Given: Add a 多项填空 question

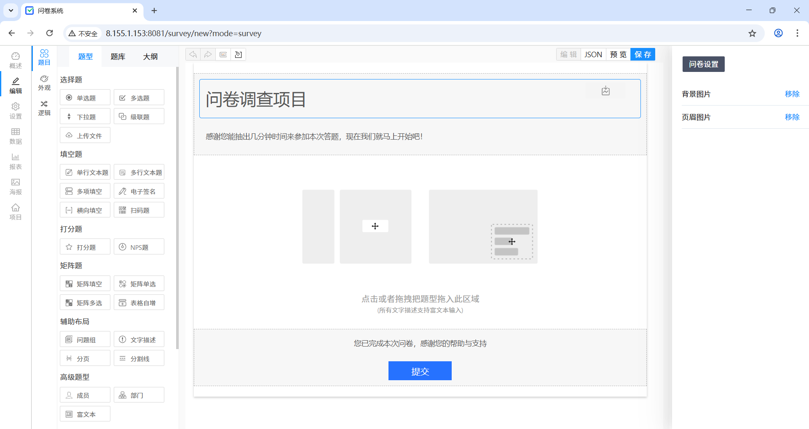Looking at the screenshot, I should [x=85, y=191].
